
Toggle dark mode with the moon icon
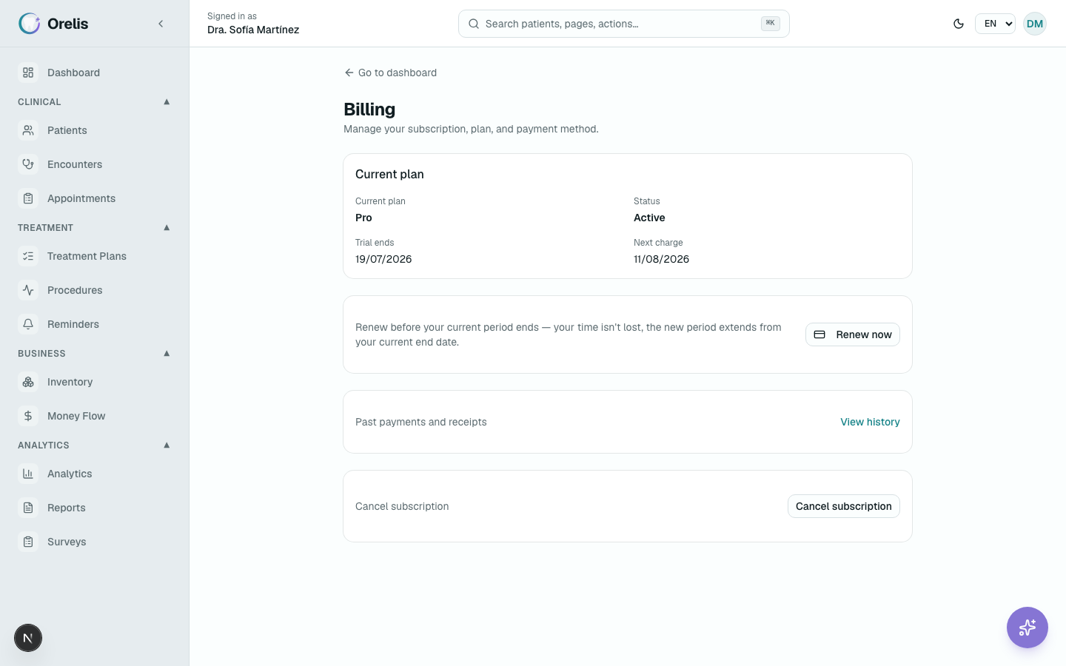tap(959, 24)
